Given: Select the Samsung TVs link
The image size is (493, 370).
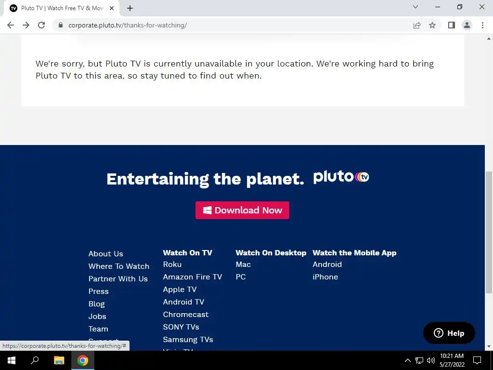Looking at the screenshot, I should [x=188, y=340].
